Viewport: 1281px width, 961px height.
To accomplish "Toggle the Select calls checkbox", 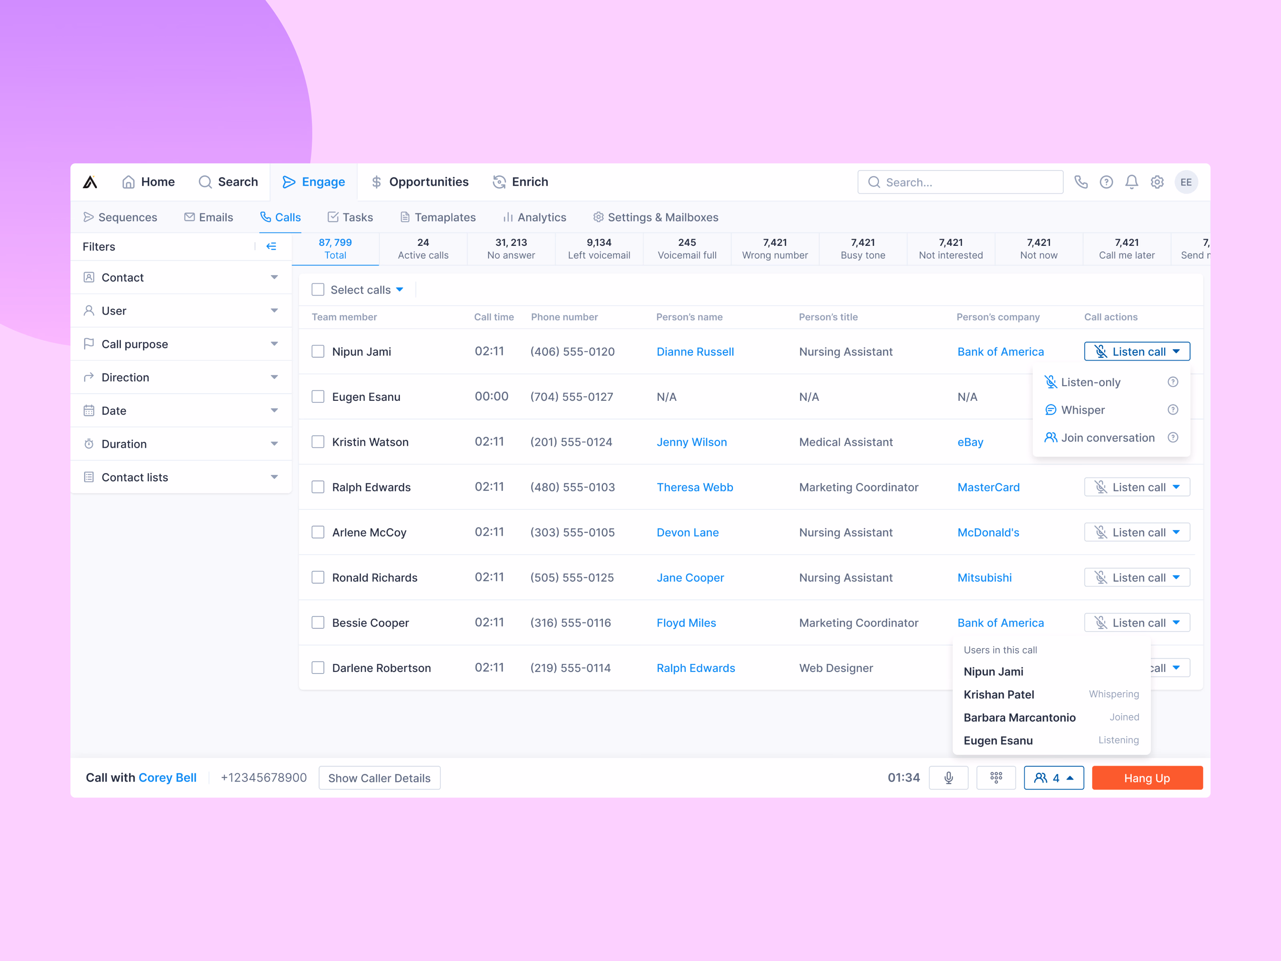I will [318, 290].
